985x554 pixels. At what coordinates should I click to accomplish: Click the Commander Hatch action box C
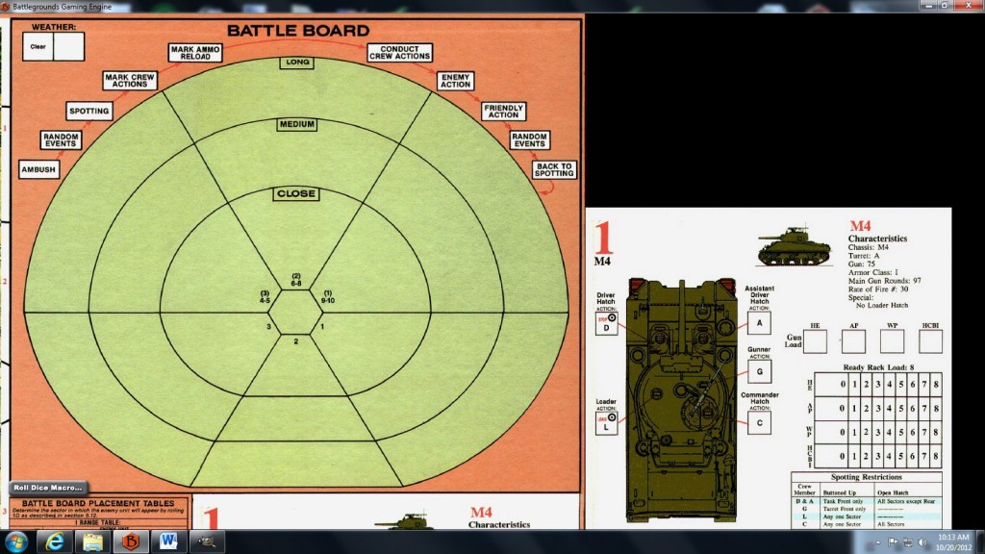(759, 423)
